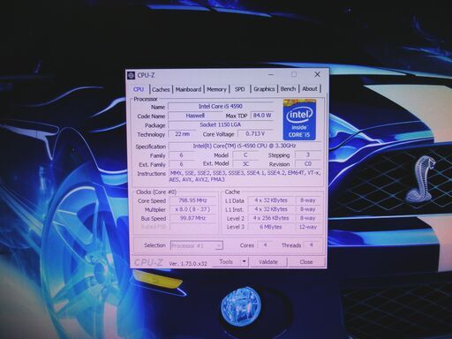This screenshot has height=339, width=452.
Task: Close the CPU-Z window with X
Action: (317, 74)
